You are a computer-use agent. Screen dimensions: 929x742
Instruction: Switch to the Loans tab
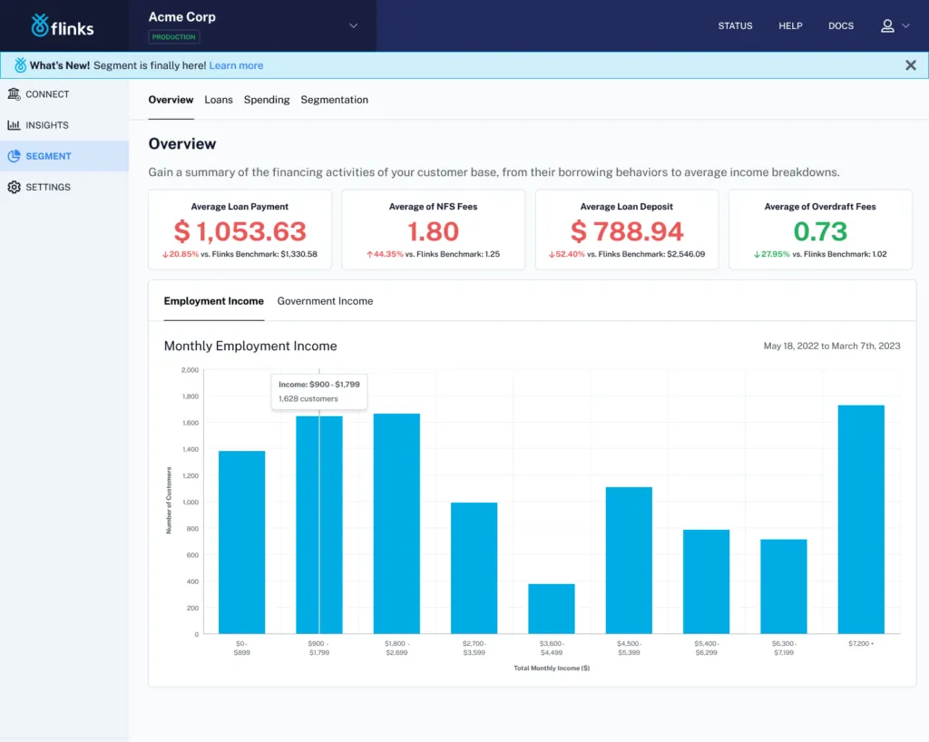(x=218, y=100)
